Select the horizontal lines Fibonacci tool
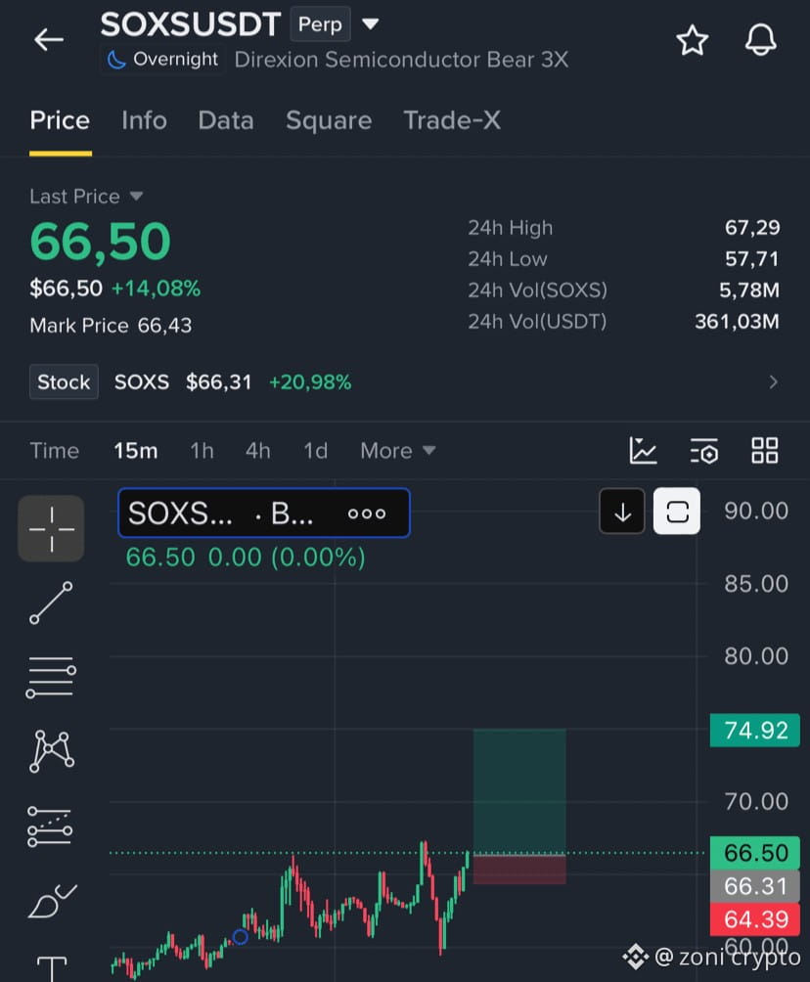Screen dimensions: 810x982 tap(52, 678)
